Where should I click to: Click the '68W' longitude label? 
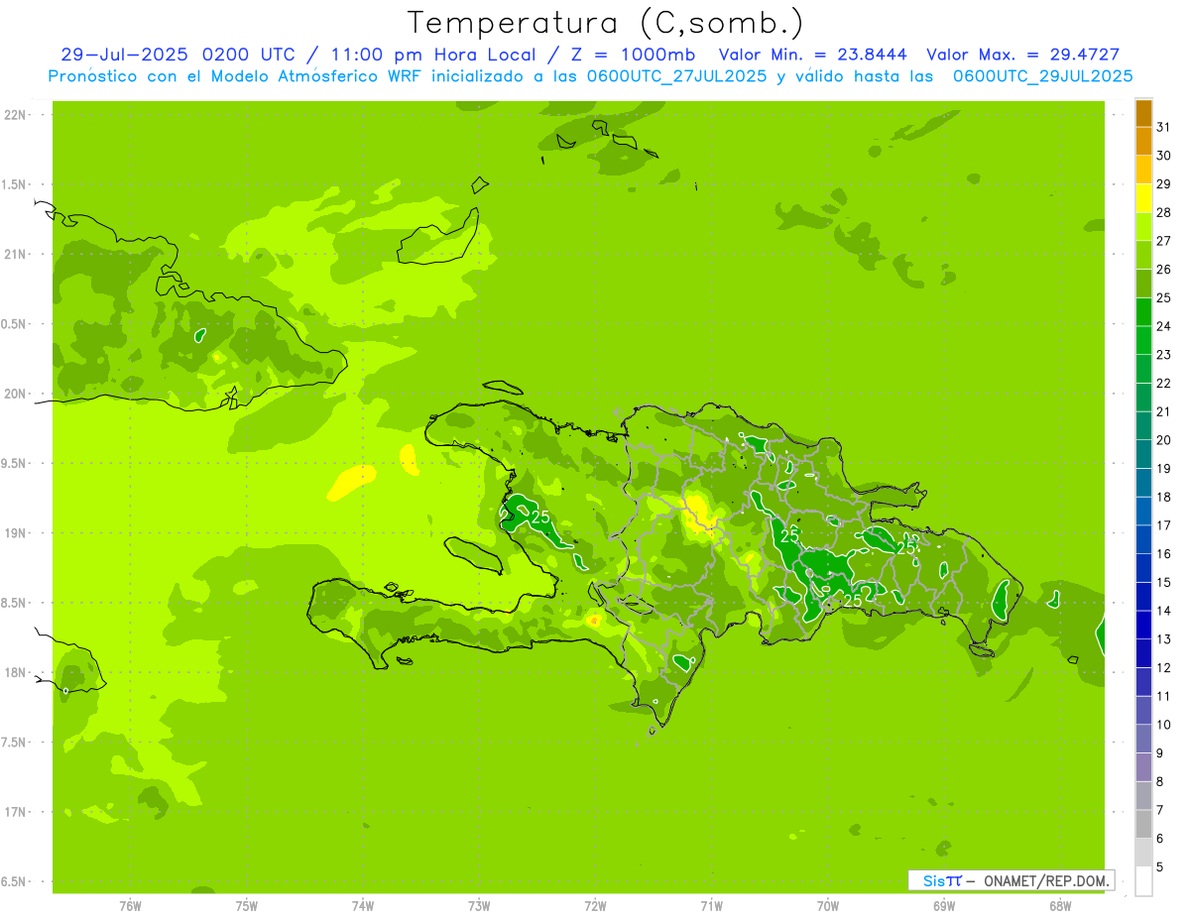pyautogui.click(x=1060, y=906)
